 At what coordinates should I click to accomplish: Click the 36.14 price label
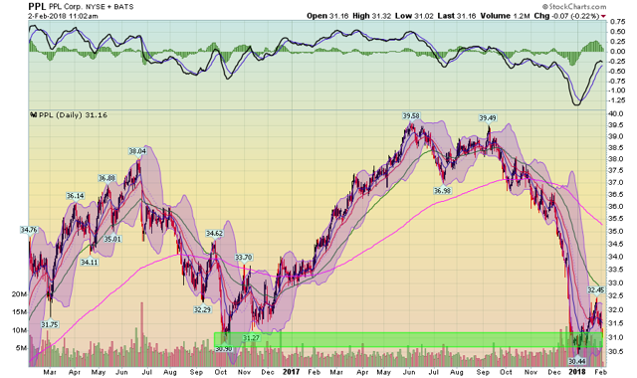click(x=76, y=196)
